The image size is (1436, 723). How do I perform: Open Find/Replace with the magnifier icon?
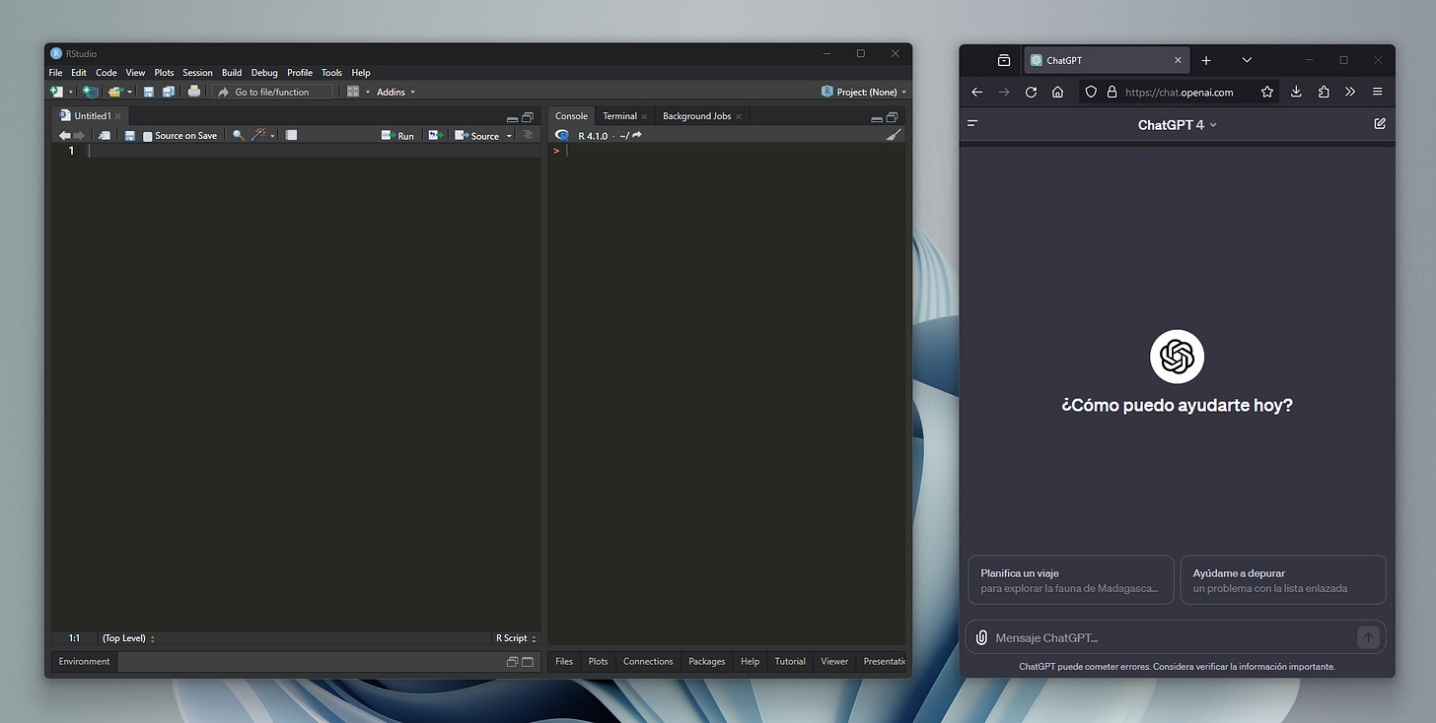point(238,135)
